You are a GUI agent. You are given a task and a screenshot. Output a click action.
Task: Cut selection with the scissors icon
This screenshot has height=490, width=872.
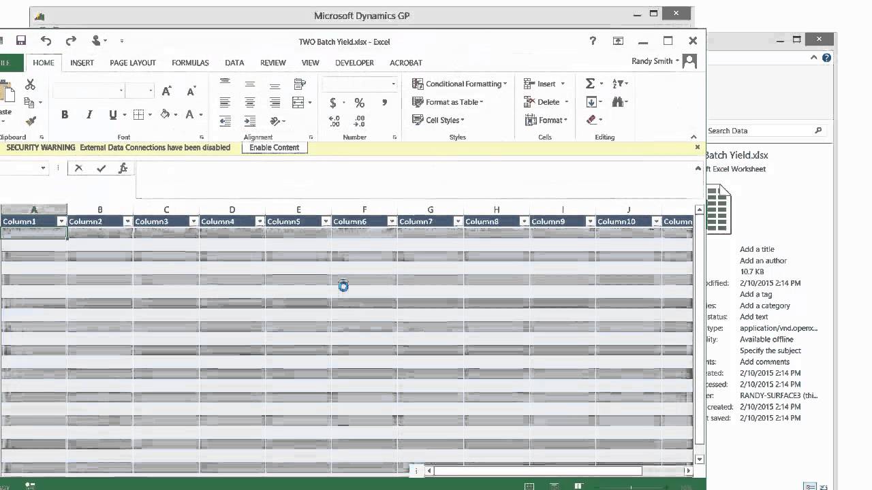pos(30,84)
